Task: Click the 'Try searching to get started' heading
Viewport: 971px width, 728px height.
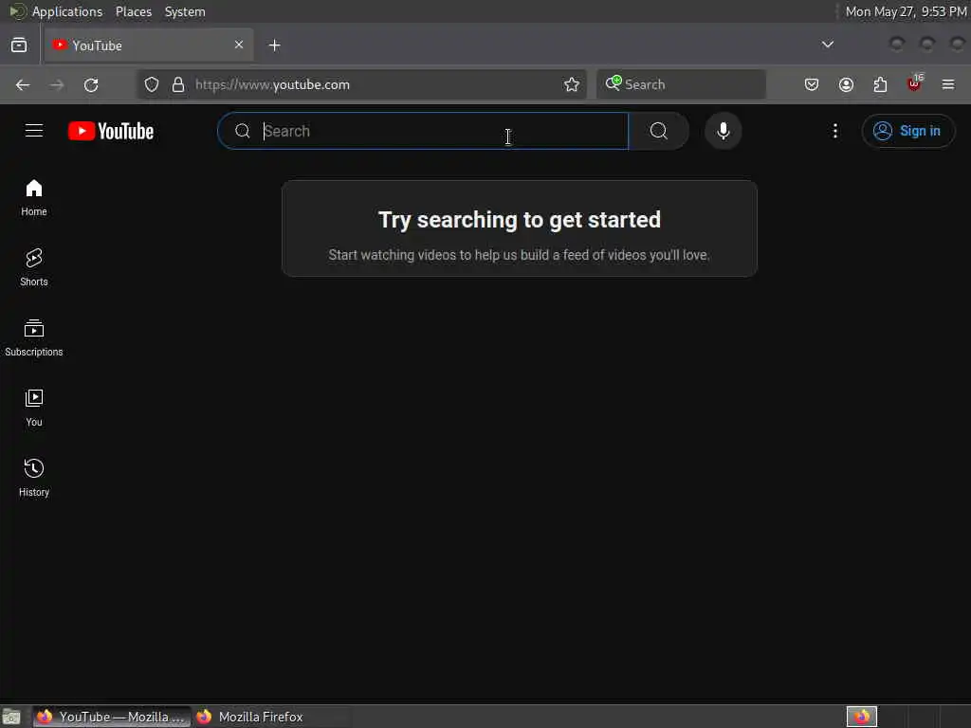Action: (520, 220)
